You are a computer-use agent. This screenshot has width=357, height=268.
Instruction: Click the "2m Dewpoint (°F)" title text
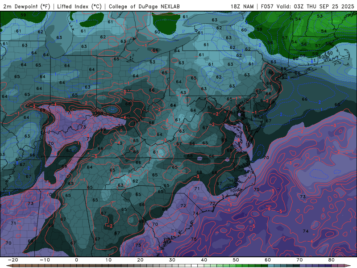point(26,6)
